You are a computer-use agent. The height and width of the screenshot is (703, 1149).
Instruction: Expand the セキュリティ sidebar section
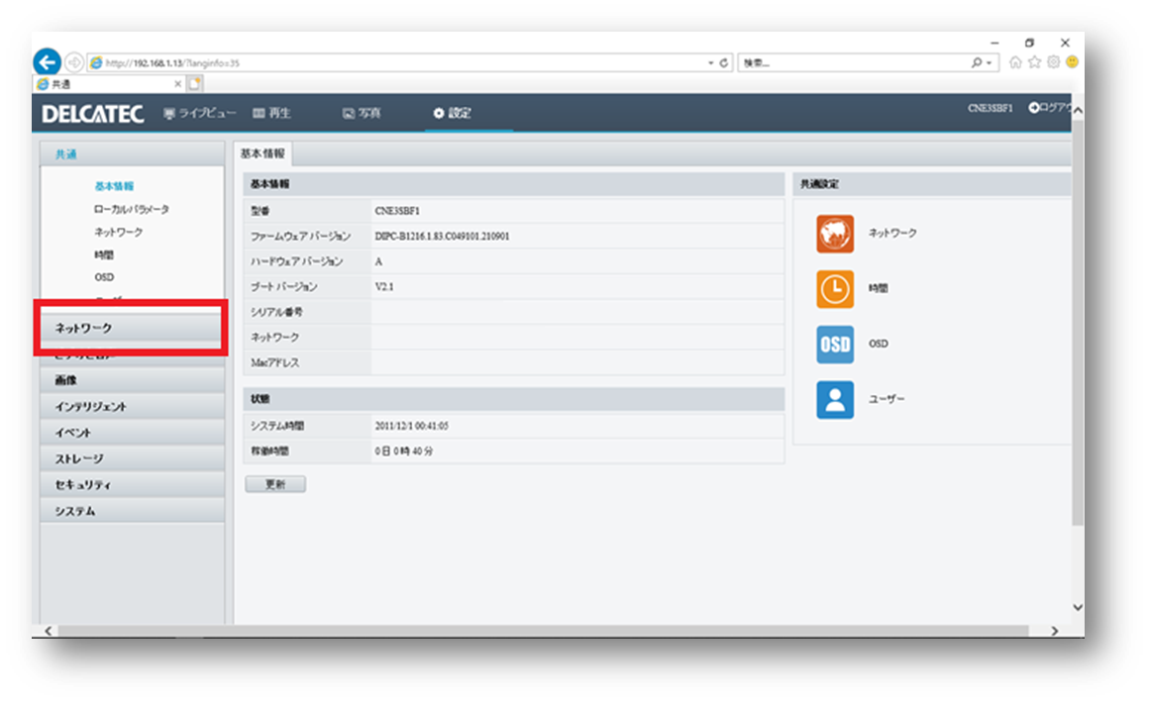click(x=132, y=485)
